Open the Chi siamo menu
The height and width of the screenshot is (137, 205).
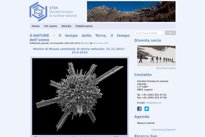click(50, 26)
